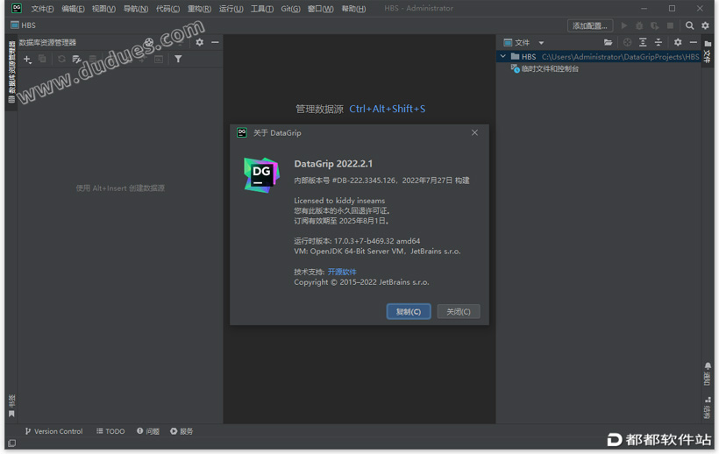This screenshot has width=719, height=454.
Task: Open the File menu
Action: pos(42,9)
